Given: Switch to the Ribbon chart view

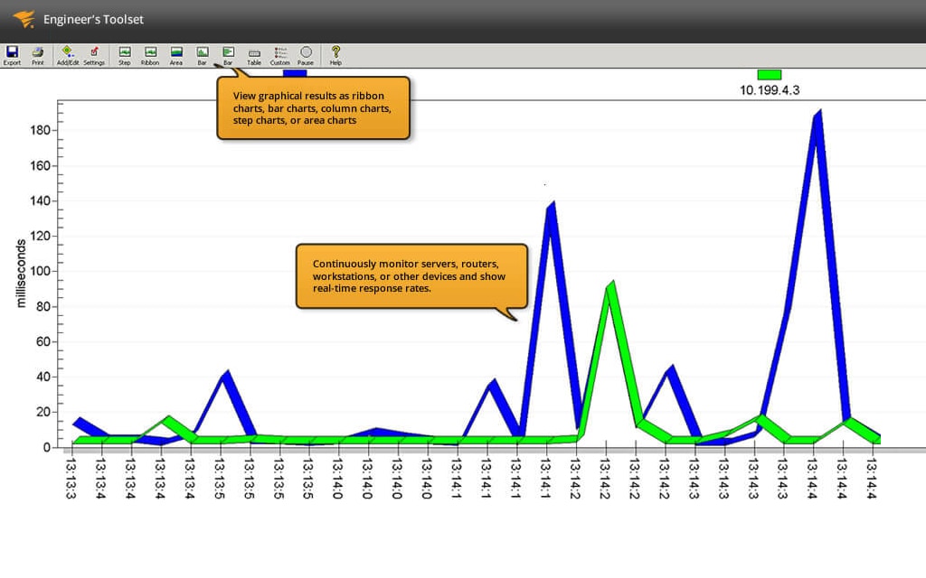Looking at the screenshot, I should tap(148, 54).
